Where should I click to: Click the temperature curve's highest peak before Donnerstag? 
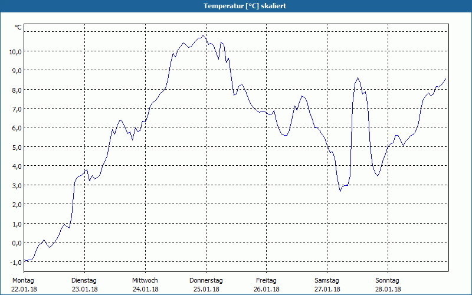pos(204,35)
